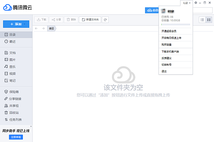
Task: Open 保险箱 safe box
Action: (16, 92)
